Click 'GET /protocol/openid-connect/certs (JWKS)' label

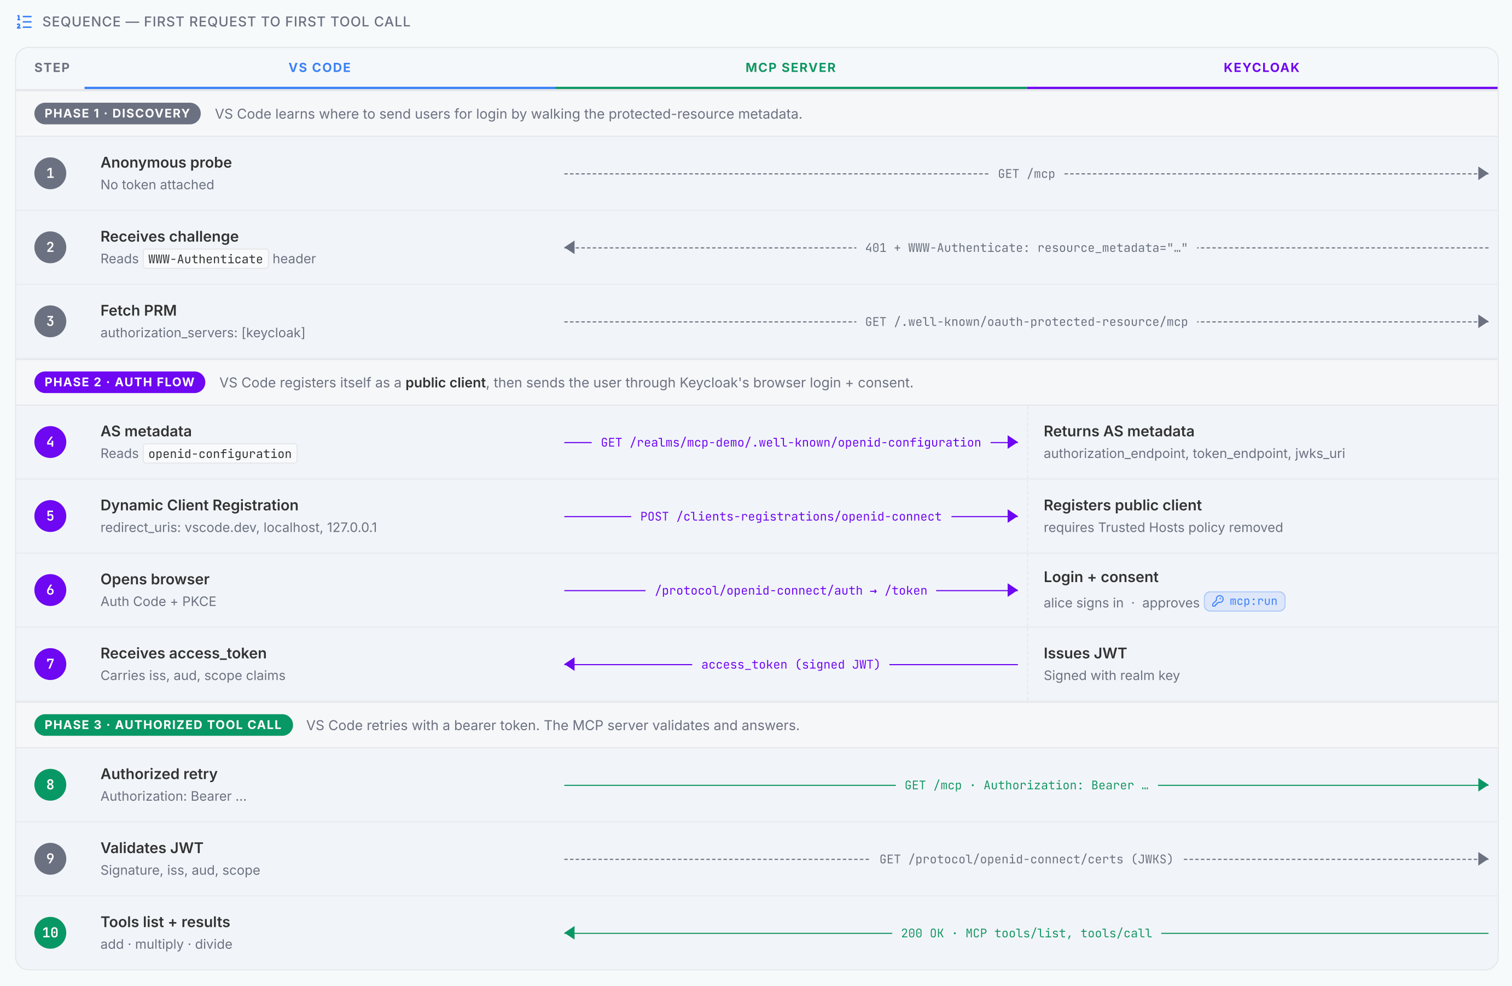click(x=1026, y=859)
